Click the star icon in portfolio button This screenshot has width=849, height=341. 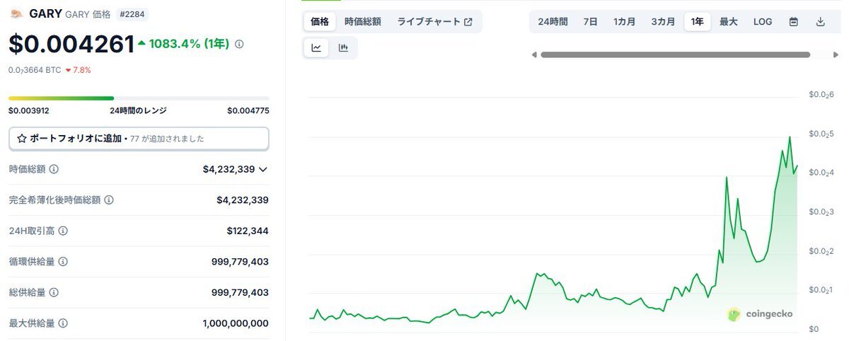[x=21, y=139]
